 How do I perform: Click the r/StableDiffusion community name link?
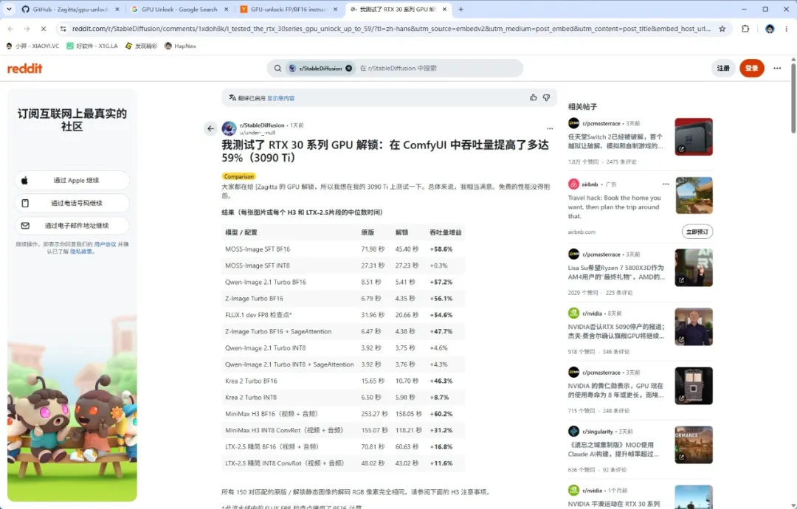(x=262, y=125)
